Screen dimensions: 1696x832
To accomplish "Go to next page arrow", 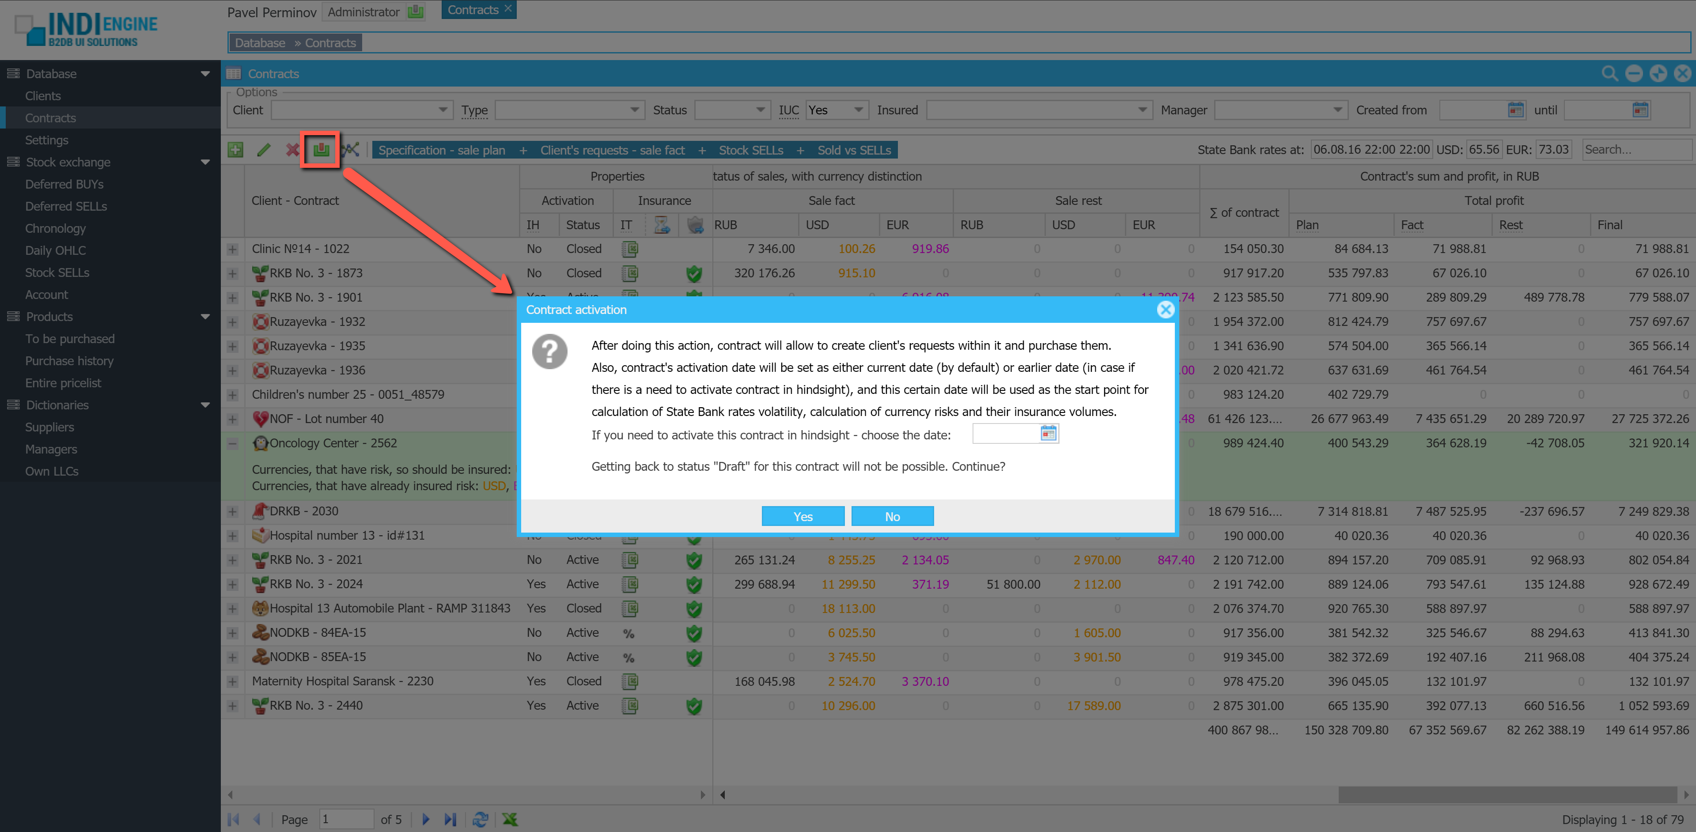I will 426,819.
